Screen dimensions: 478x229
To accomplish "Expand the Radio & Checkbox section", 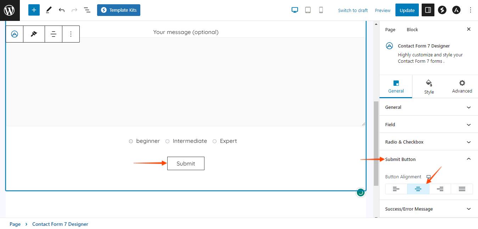I will coord(428,142).
